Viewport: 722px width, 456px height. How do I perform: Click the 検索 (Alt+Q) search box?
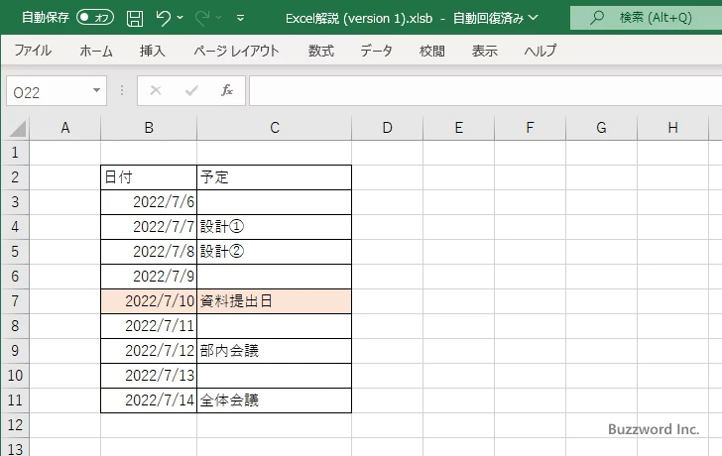pos(646,18)
